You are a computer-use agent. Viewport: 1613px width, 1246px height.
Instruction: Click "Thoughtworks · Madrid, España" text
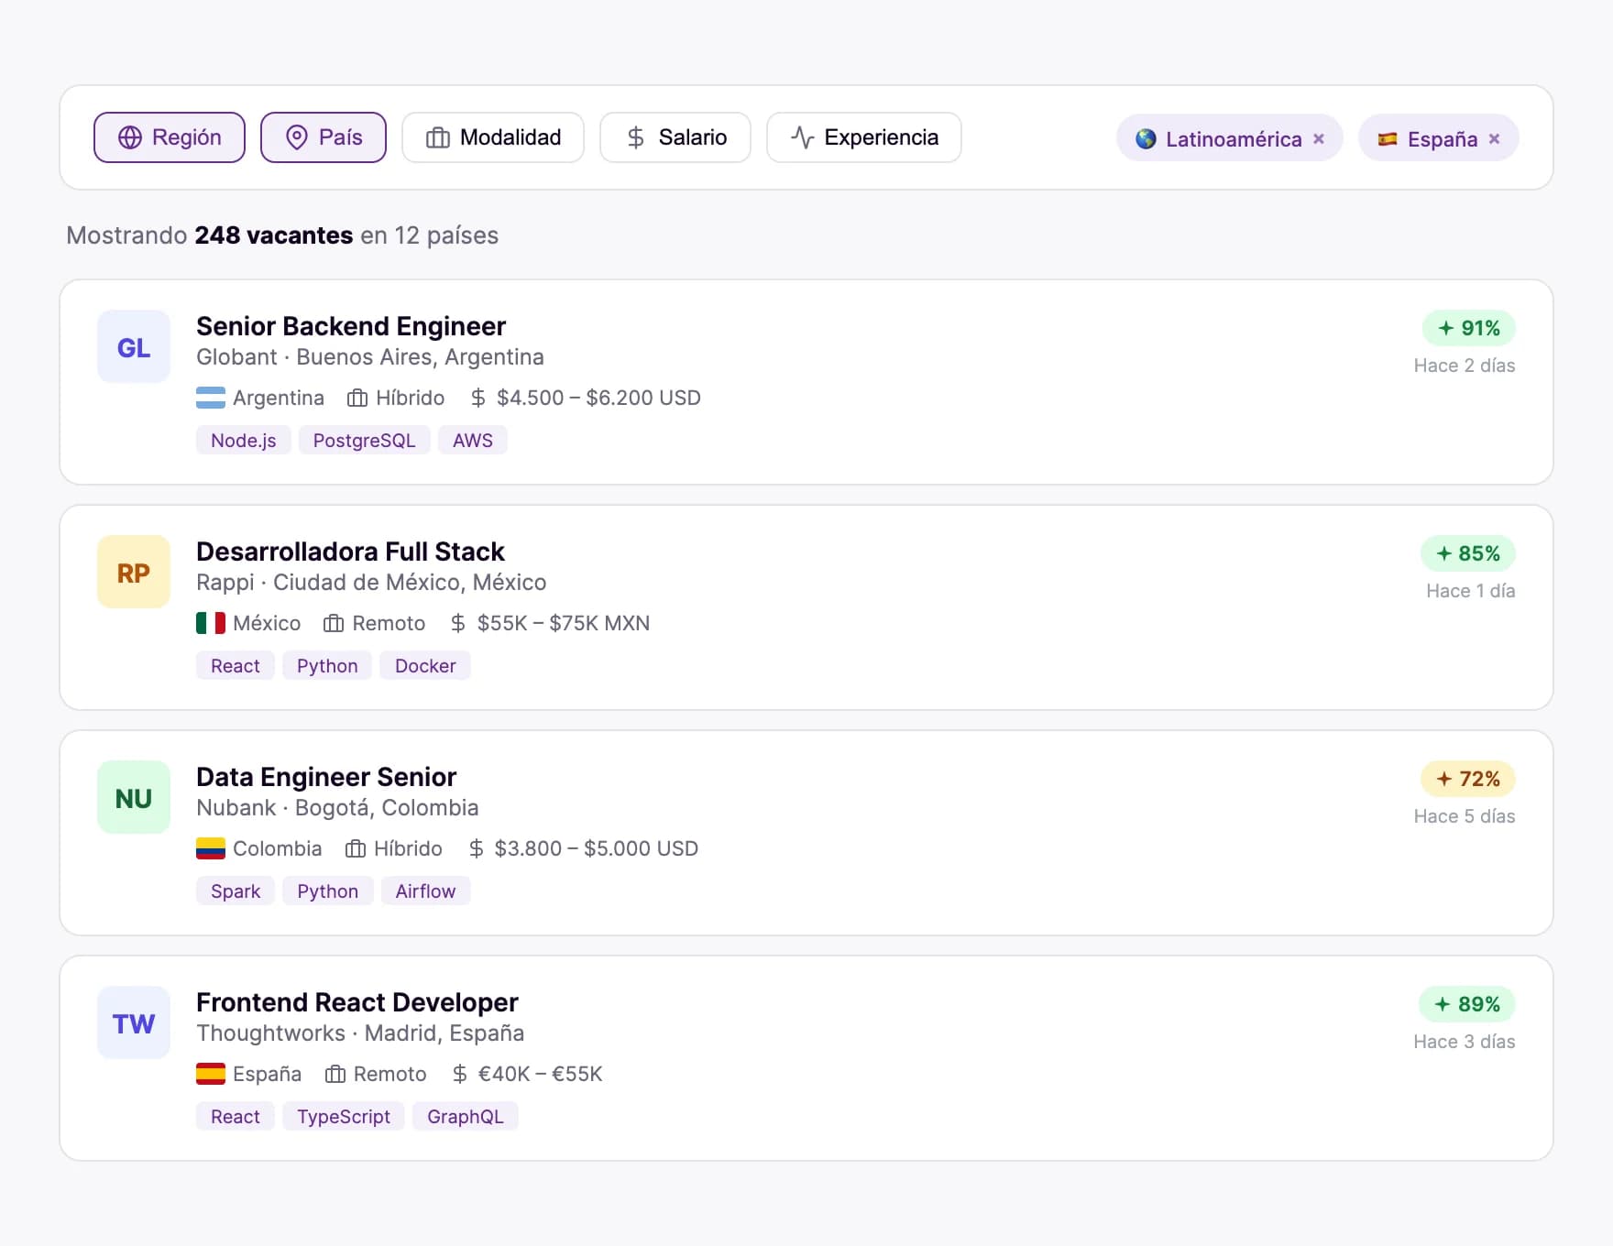(x=360, y=1033)
